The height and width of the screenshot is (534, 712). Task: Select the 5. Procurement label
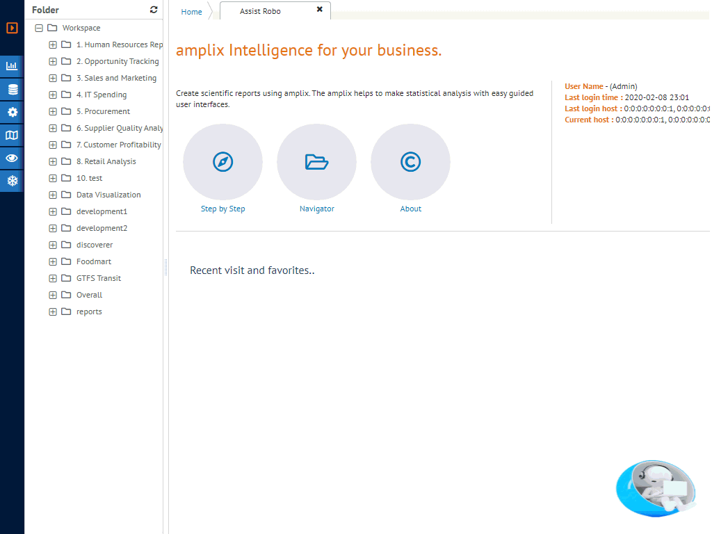(x=103, y=111)
